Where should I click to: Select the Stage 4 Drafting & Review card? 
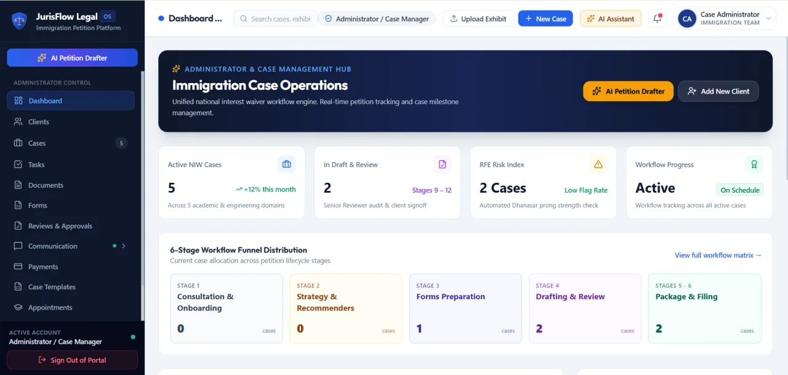(x=585, y=308)
